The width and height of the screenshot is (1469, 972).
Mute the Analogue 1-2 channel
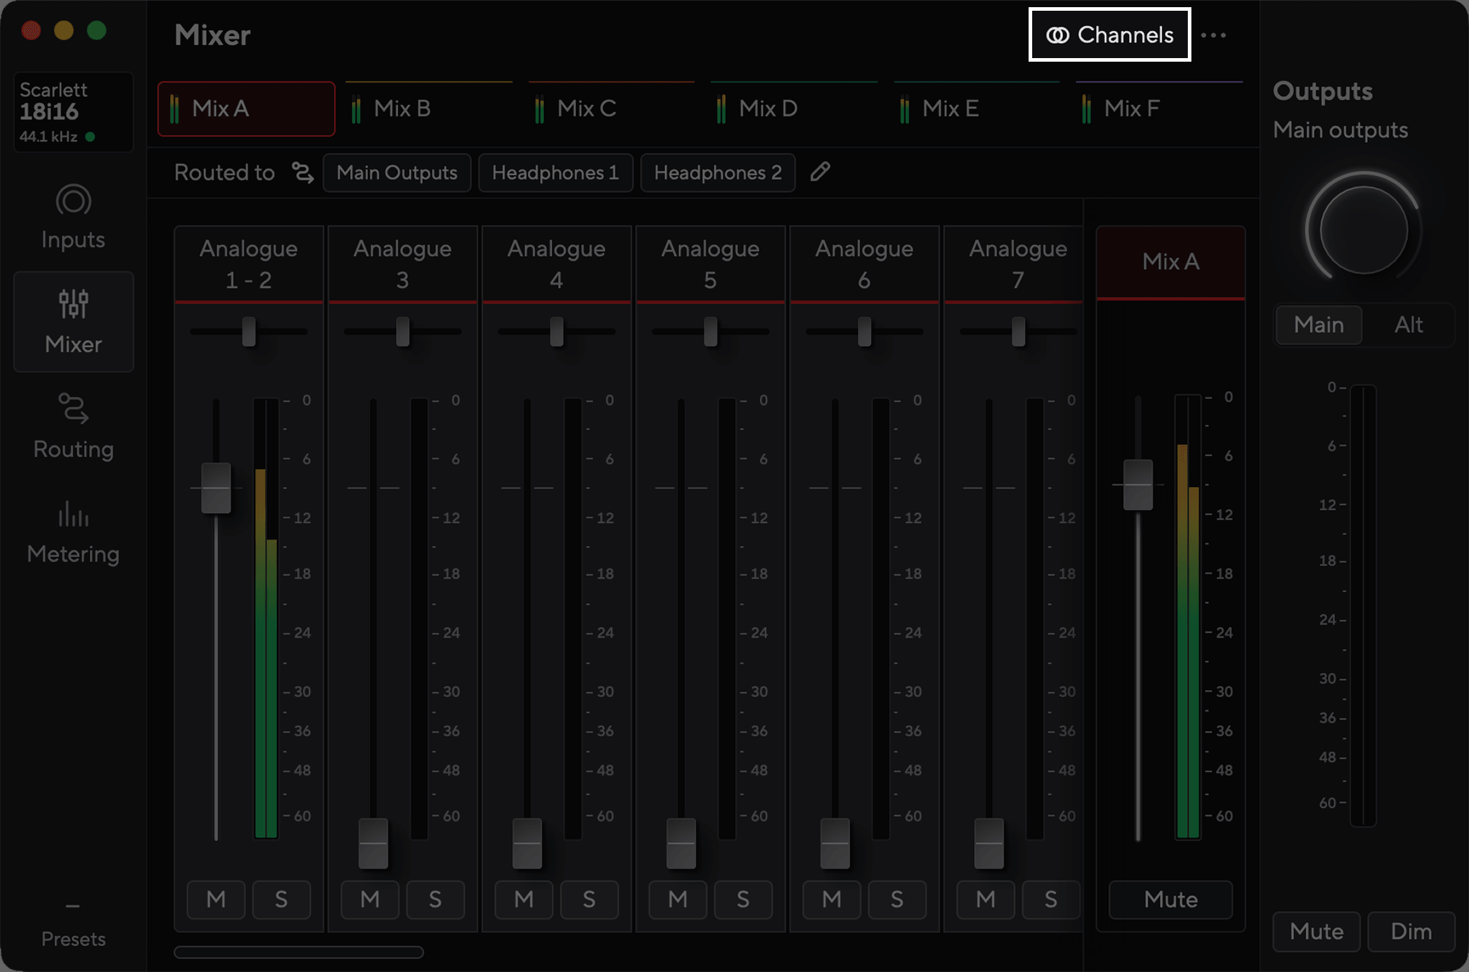pyautogui.click(x=216, y=900)
